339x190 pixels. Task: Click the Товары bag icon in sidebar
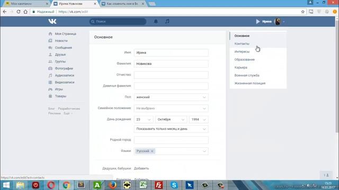[50, 96]
